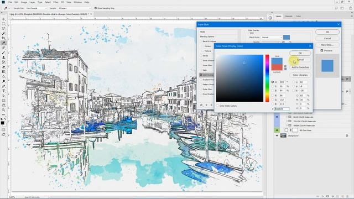Select the Healing Brush tool
This screenshot has height=199, width=354.
(x=3, y=48)
